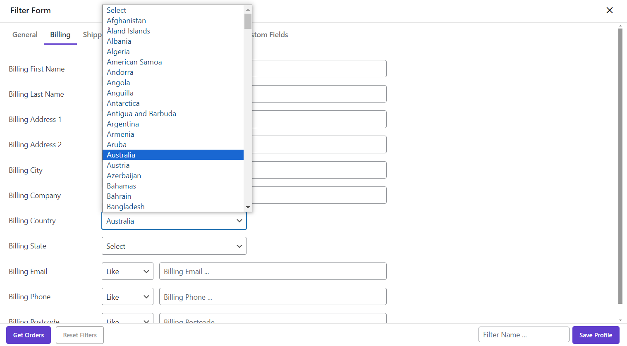This screenshot has height=346, width=627.
Task: Click the country list scroll-down arrow
Action: coord(248,207)
